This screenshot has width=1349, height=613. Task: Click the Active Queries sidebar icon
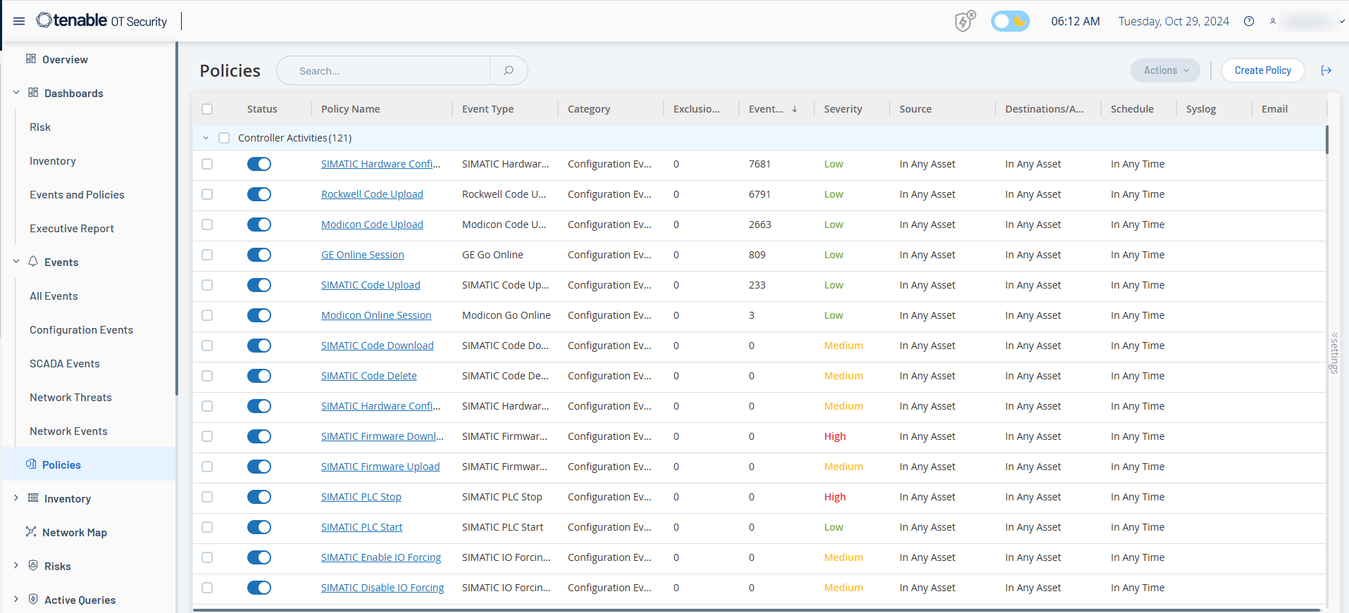pos(33,600)
